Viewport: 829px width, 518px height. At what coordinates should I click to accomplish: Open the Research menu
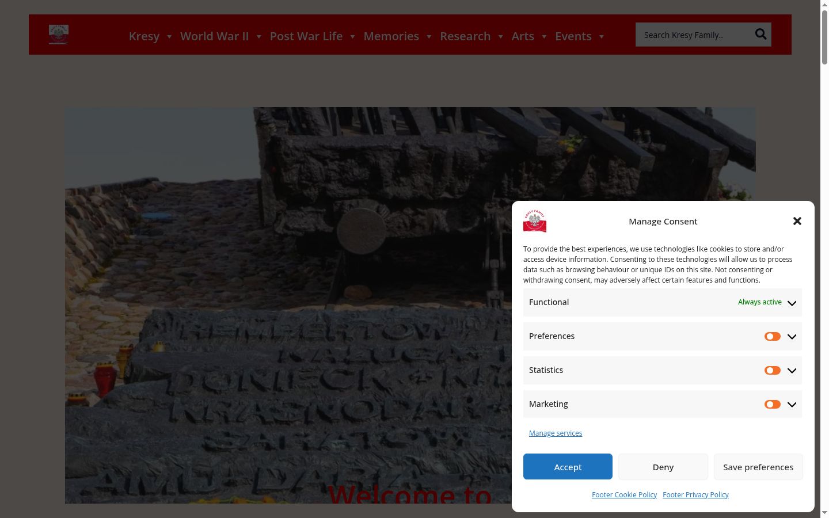[471, 36]
